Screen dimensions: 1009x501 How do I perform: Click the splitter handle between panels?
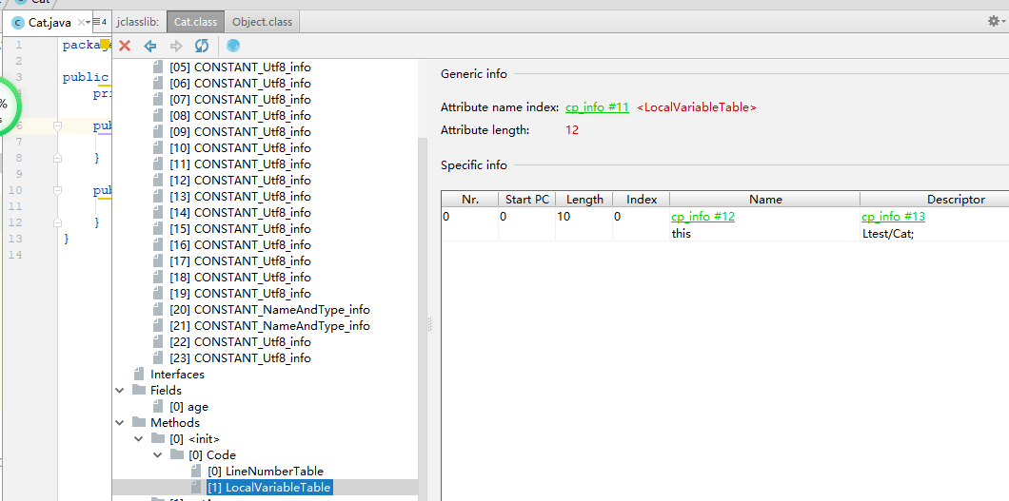[430, 324]
